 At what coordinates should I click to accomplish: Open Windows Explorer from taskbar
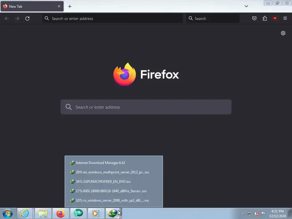pos(43,213)
